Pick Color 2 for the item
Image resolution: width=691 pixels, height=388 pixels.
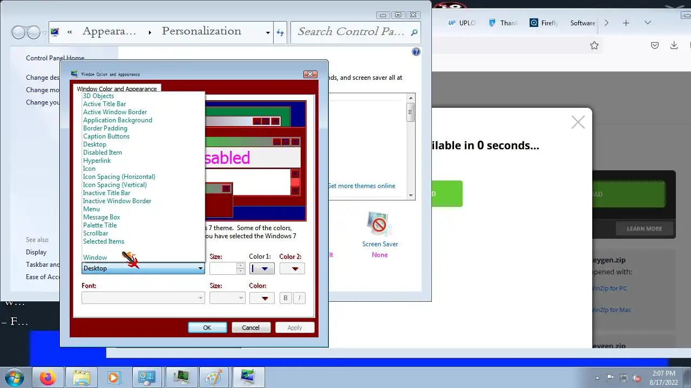[292, 268]
